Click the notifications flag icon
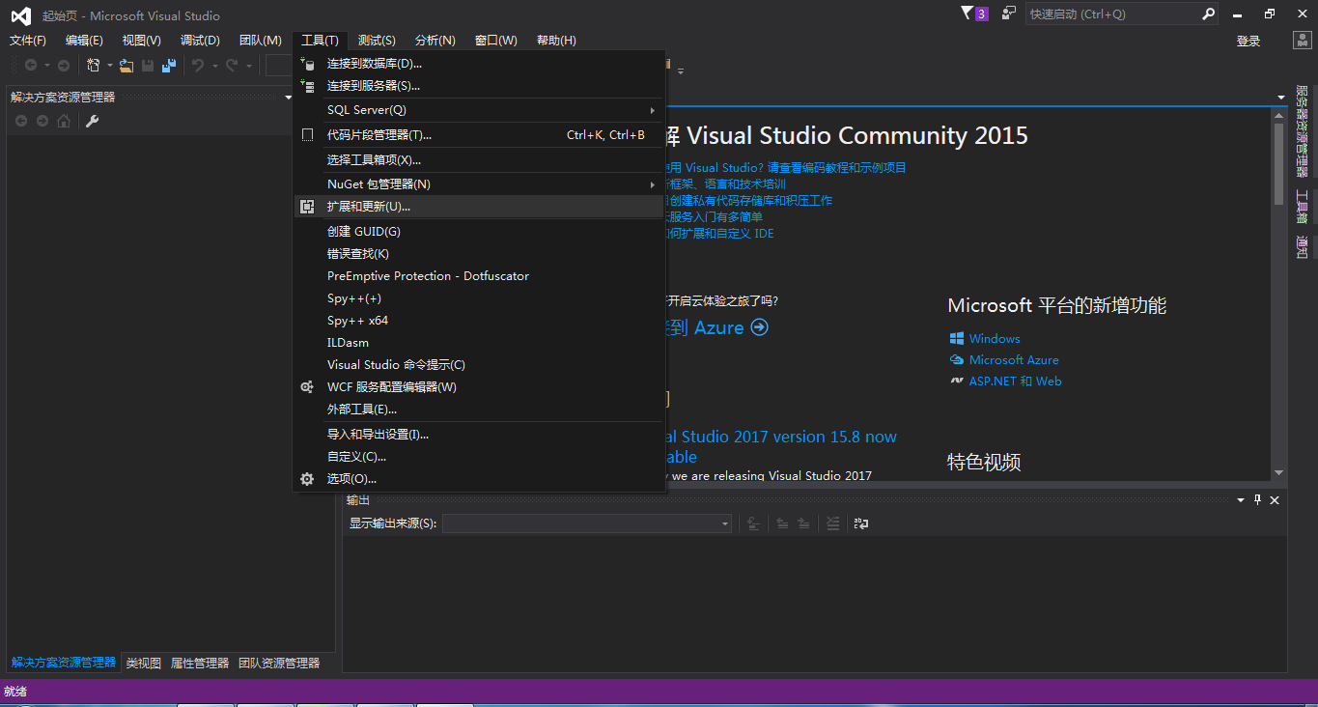This screenshot has height=707, width=1318. coord(967,14)
